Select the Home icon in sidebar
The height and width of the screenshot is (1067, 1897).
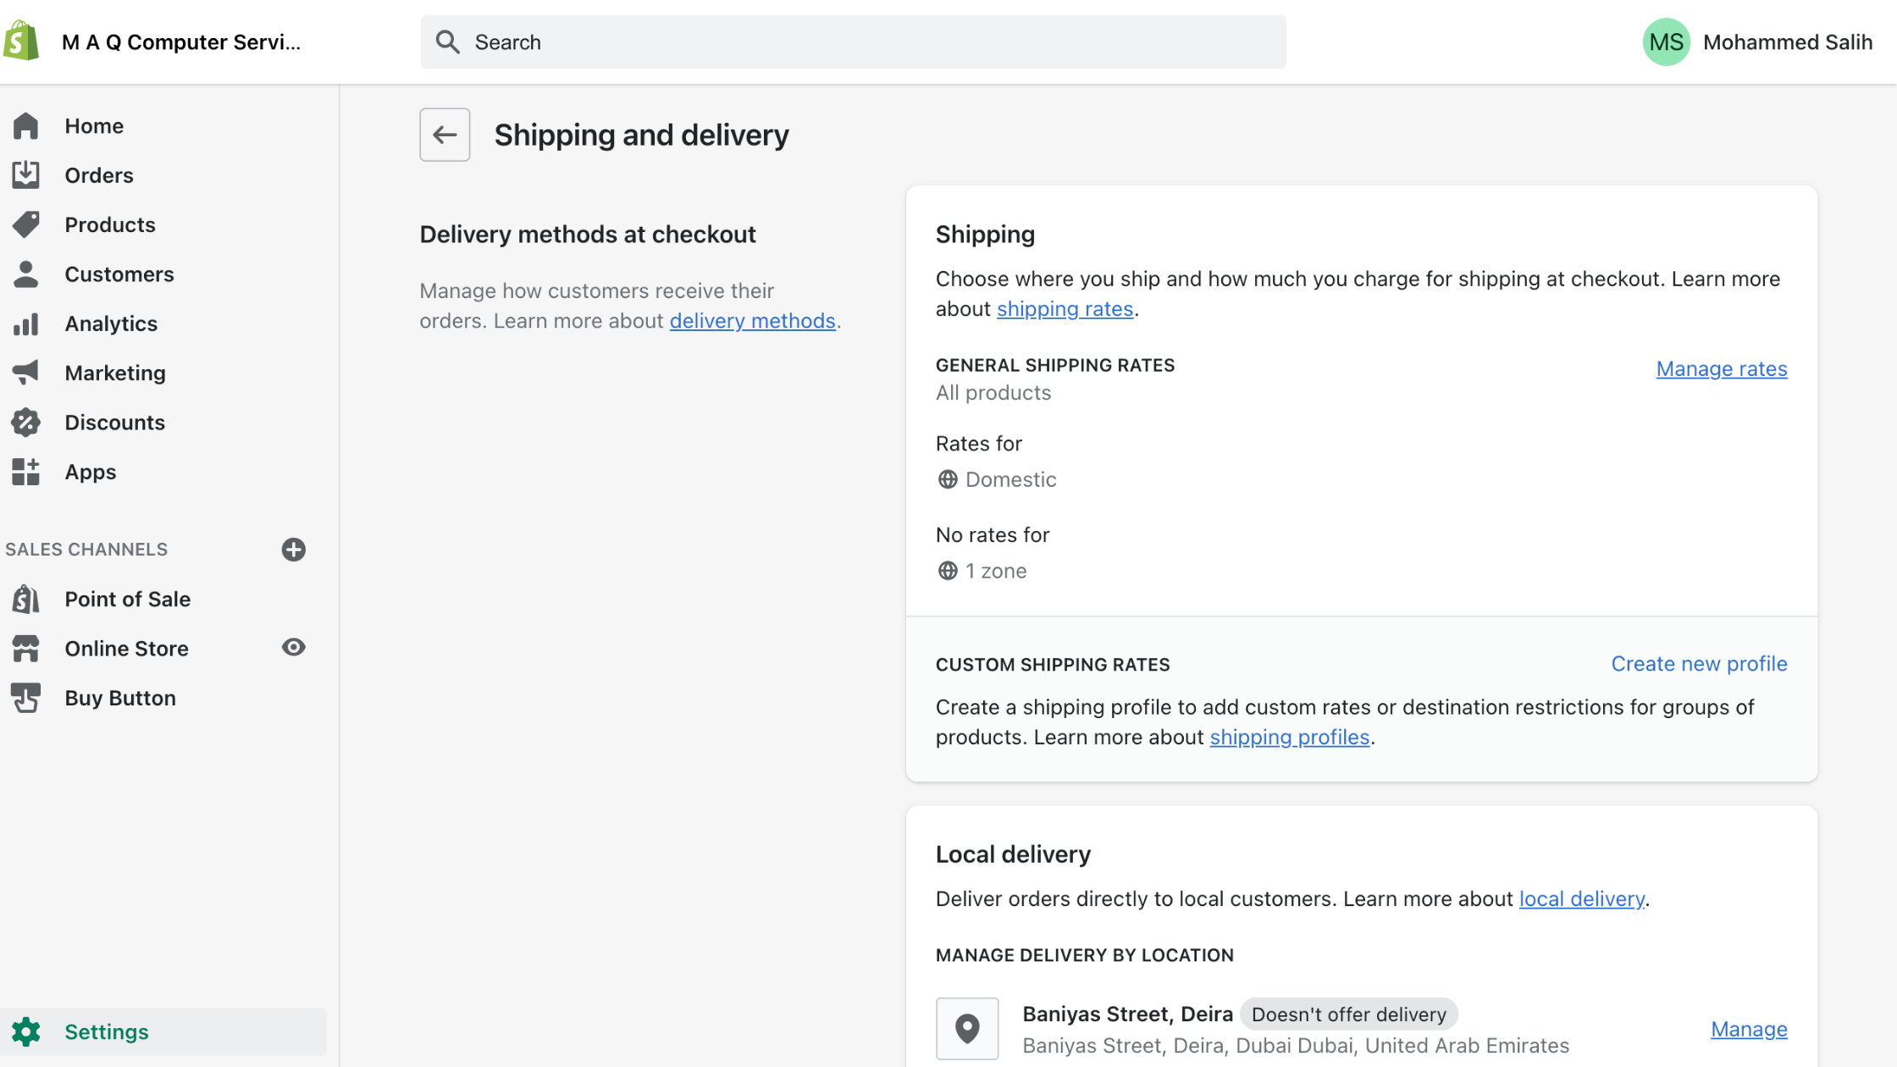coord(26,125)
